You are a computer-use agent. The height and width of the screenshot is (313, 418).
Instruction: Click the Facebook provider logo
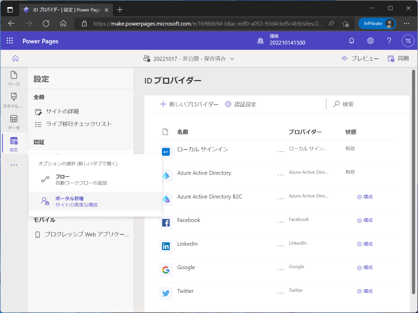pos(166,223)
